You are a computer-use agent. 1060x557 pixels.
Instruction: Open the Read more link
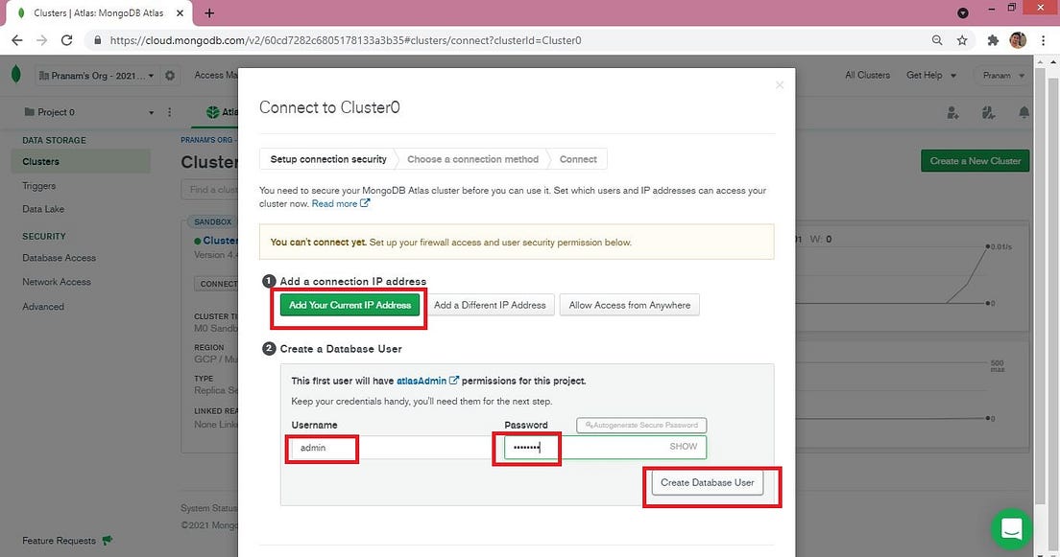coord(333,203)
